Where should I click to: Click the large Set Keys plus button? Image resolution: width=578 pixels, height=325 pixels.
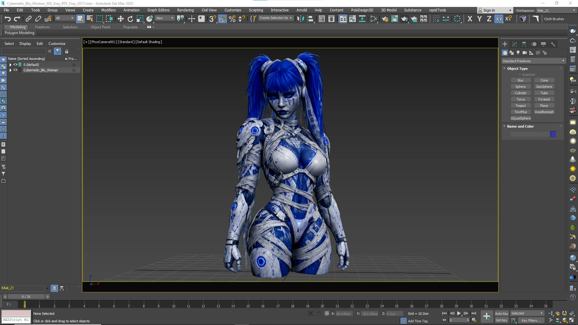[487, 316]
